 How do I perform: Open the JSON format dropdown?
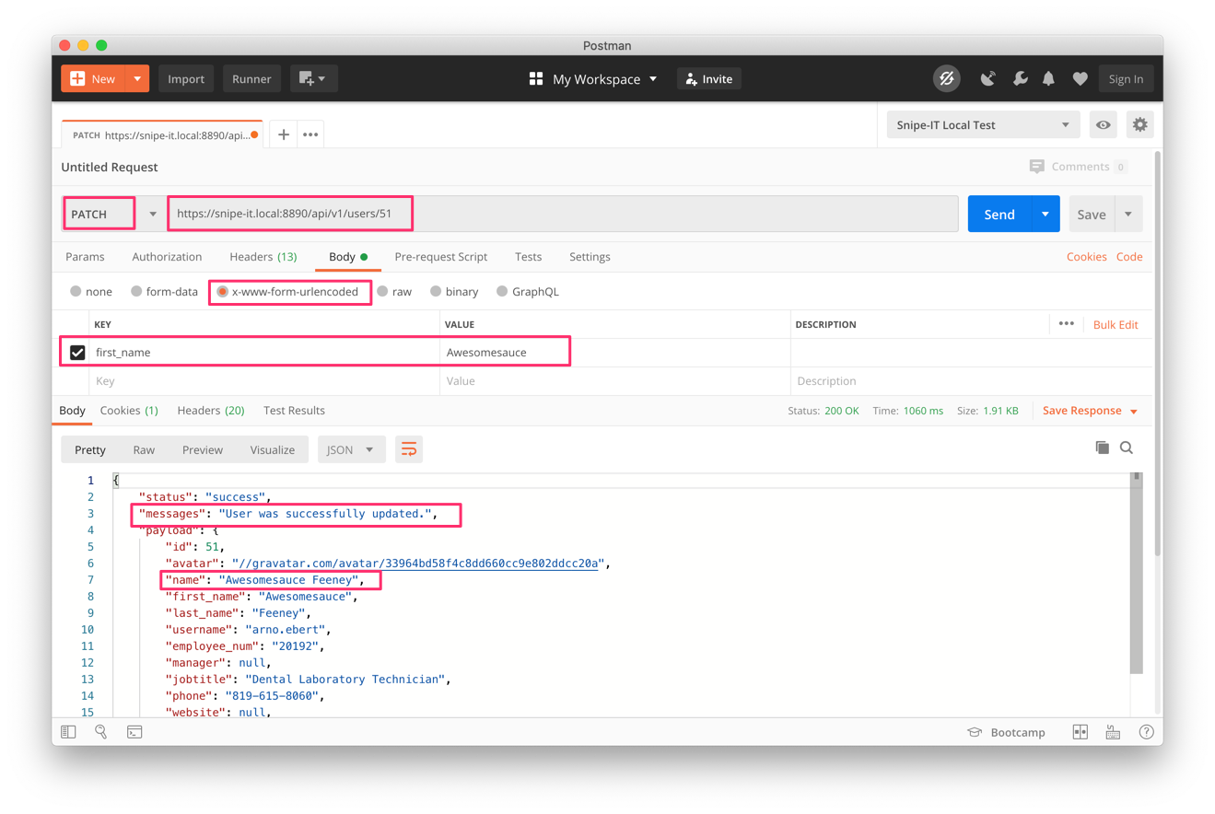[351, 449]
